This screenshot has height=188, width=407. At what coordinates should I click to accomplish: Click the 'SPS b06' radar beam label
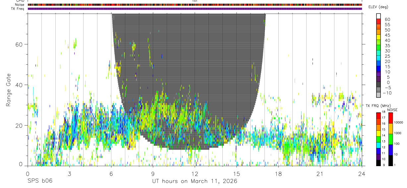(x=40, y=181)
